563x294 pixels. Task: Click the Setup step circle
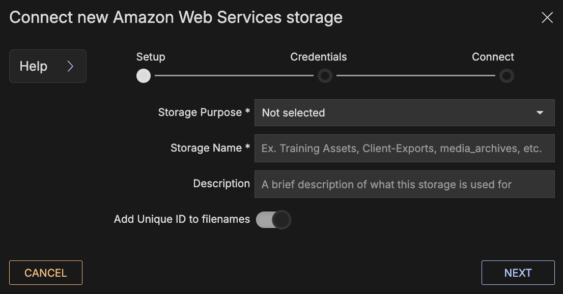pos(144,76)
